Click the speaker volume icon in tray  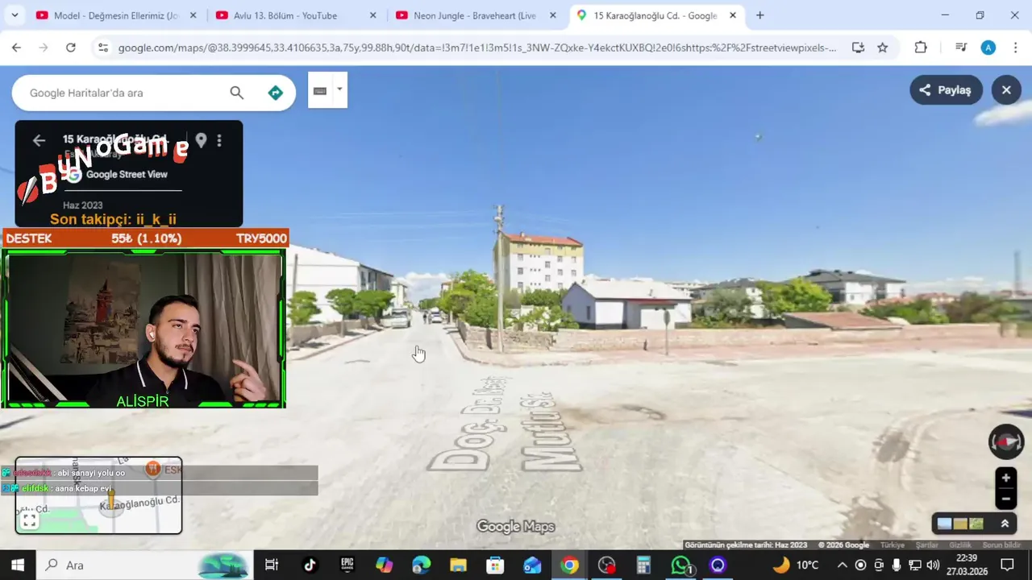point(933,565)
